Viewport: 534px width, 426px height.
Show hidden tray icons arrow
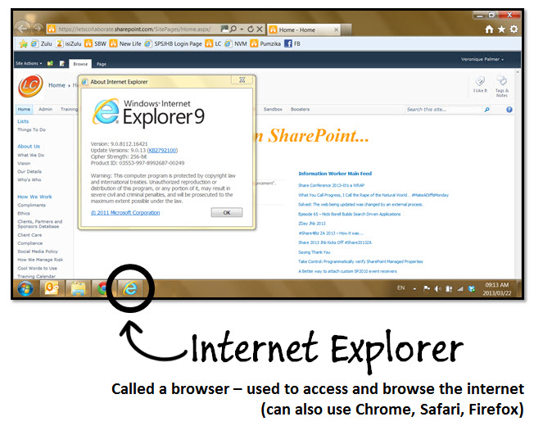[x=414, y=289]
